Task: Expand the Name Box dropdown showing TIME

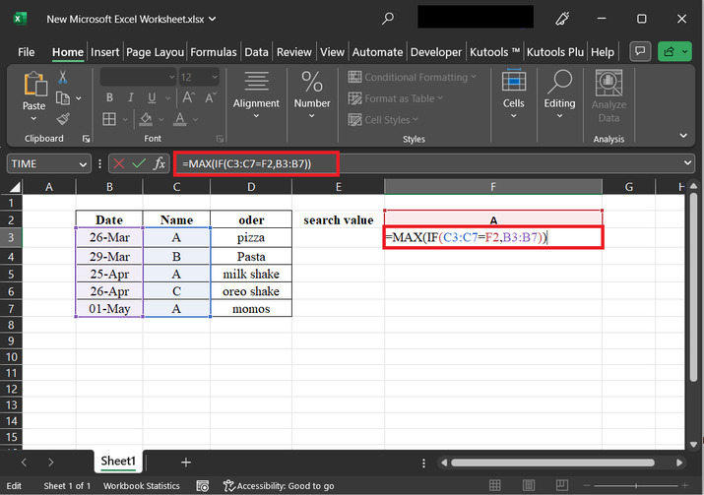Action: (x=83, y=164)
